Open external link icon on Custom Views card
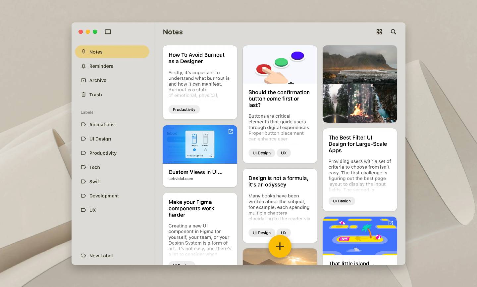 tap(231, 132)
